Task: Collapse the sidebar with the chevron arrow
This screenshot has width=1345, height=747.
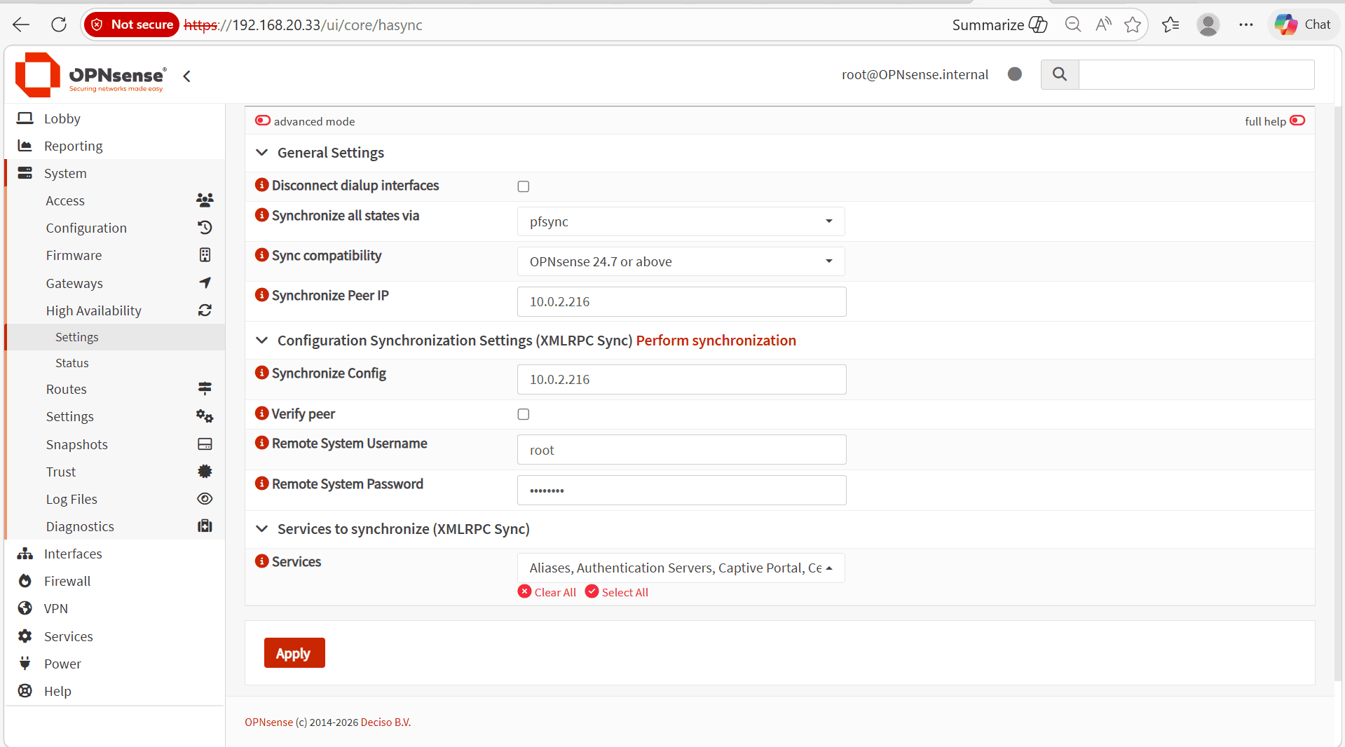Action: tap(186, 76)
